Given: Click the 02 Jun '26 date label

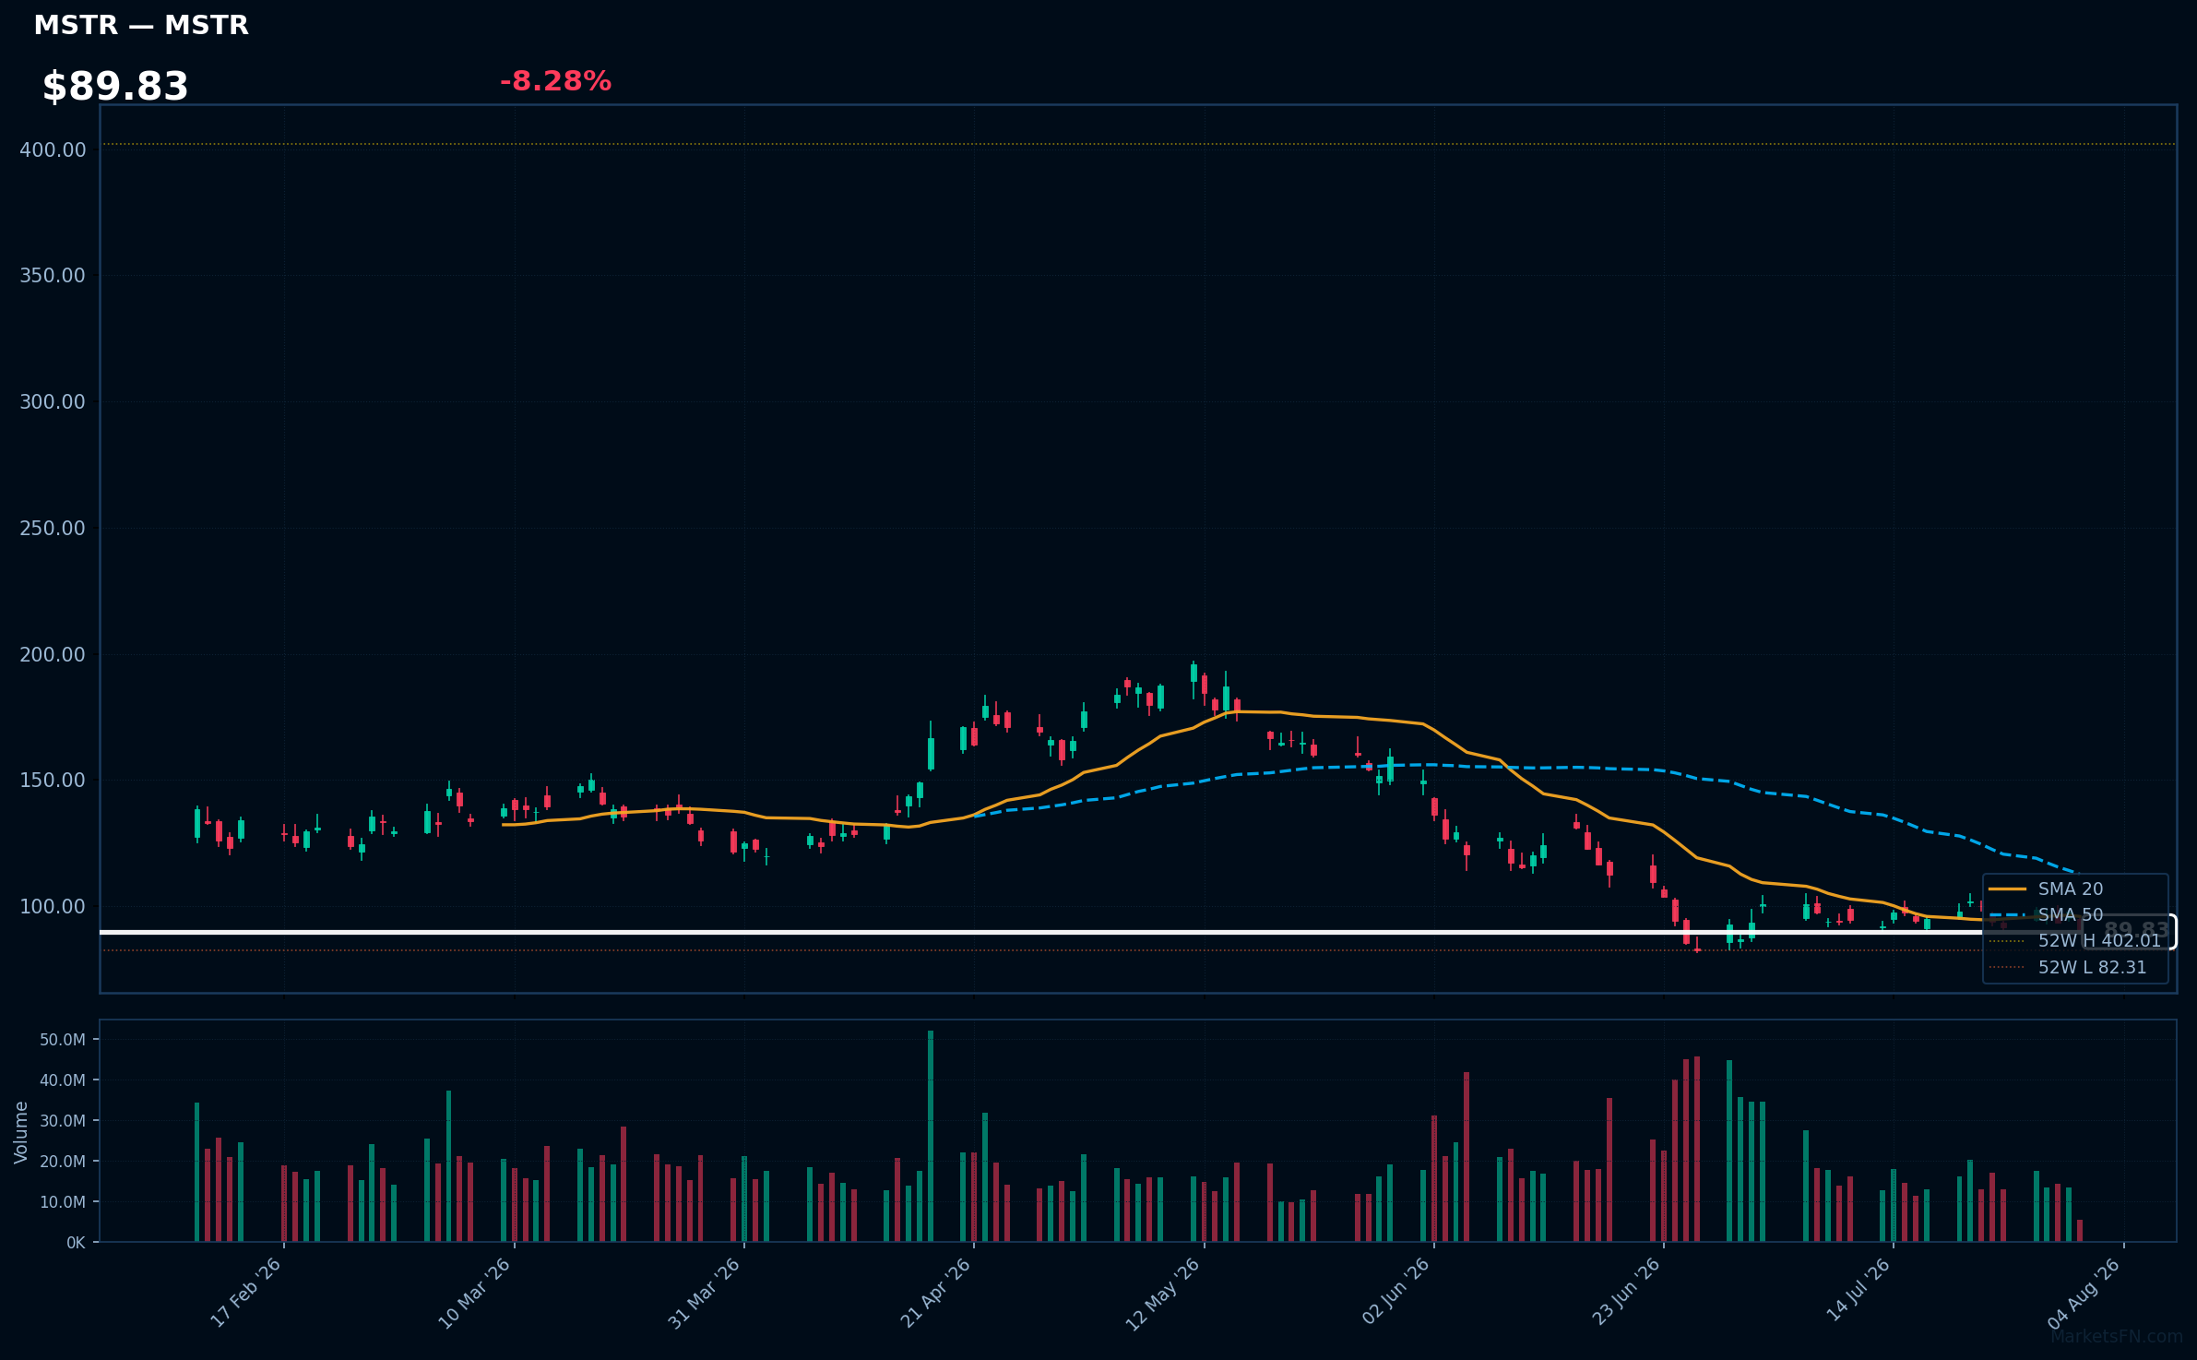Looking at the screenshot, I should (x=1396, y=1291).
